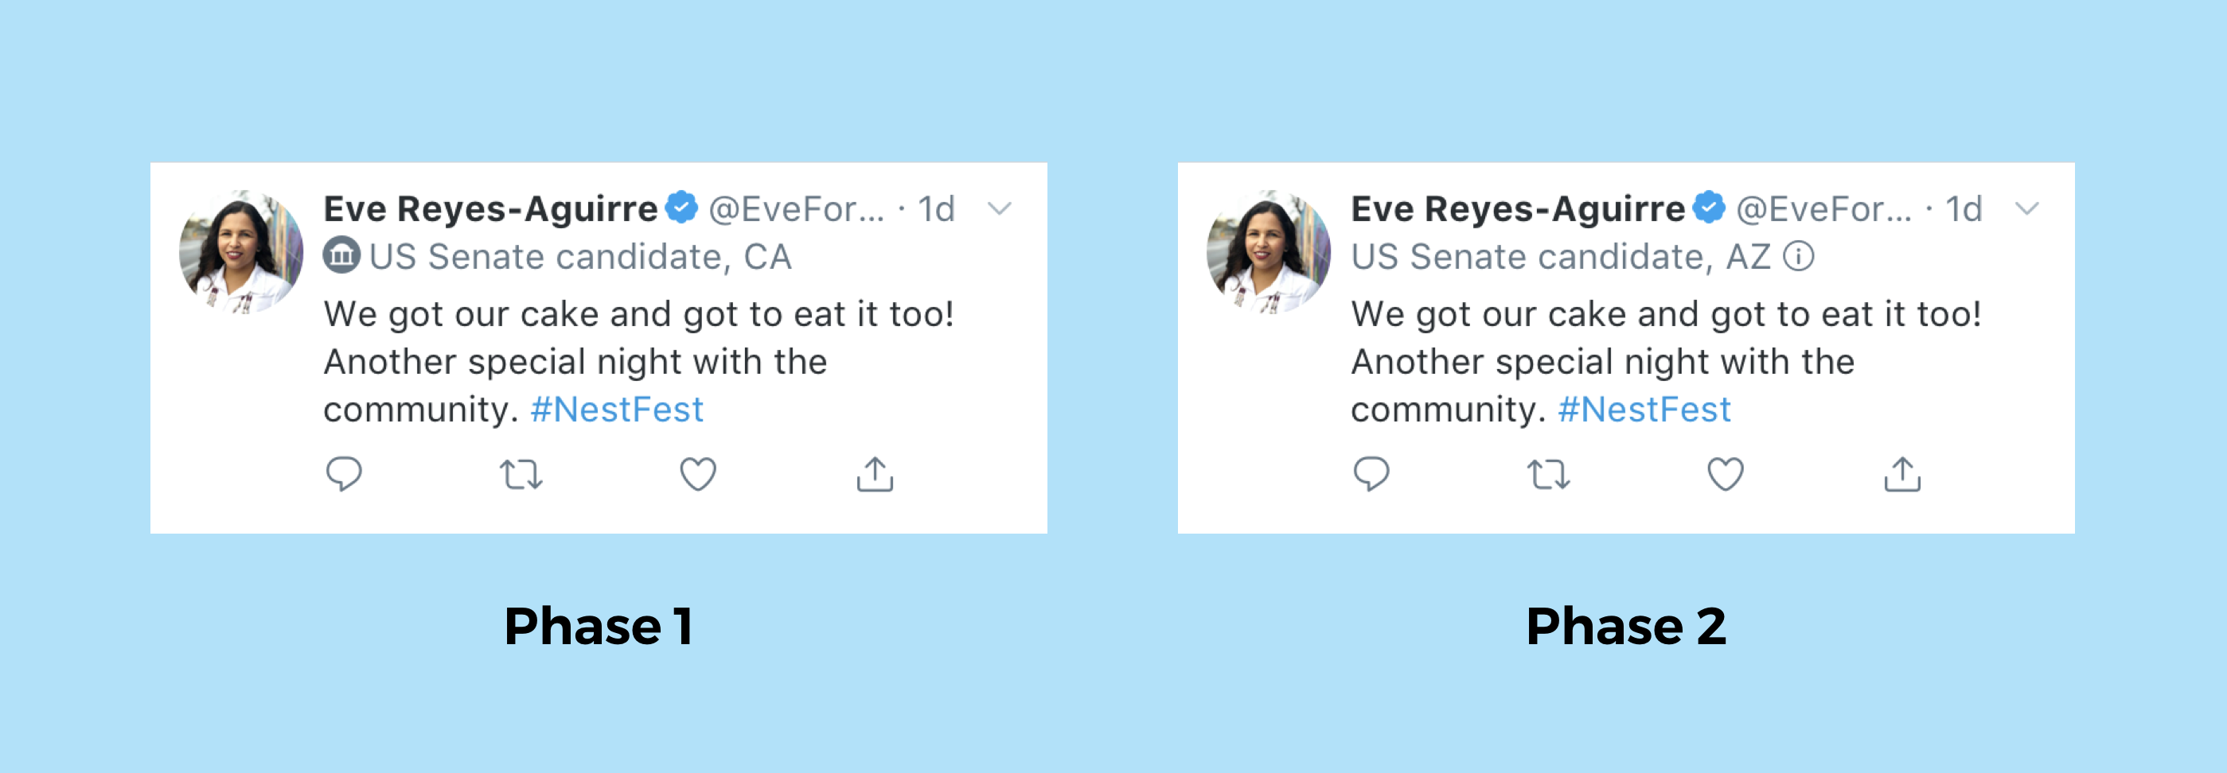The width and height of the screenshot is (2227, 773).
Task: Open Phase 2 tweet's chevron menu
Action: 2026,208
